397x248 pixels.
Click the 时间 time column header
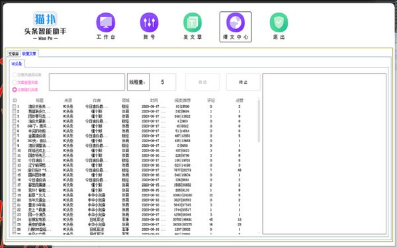pyautogui.click(x=154, y=101)
